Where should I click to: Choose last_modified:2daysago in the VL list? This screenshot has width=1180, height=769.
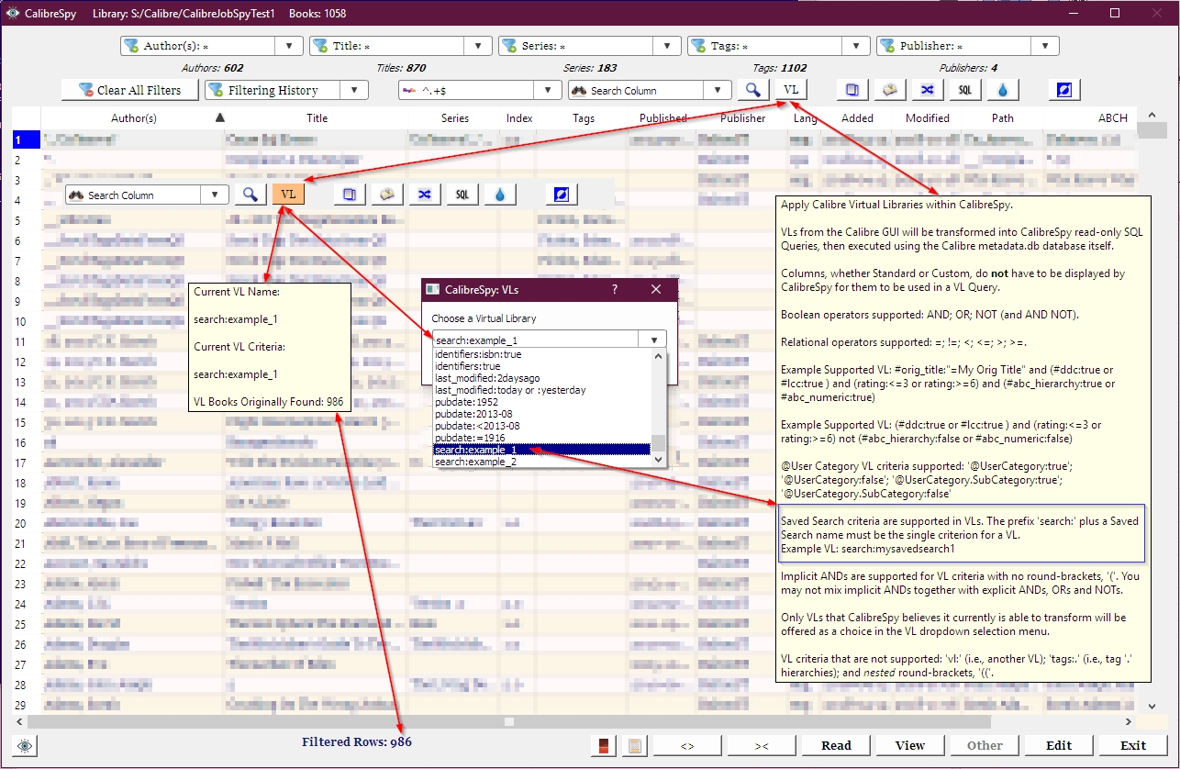pos(542,378)
